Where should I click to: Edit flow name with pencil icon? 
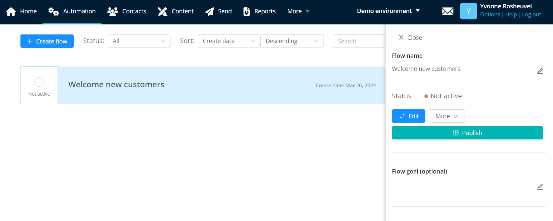pos(540,71)
